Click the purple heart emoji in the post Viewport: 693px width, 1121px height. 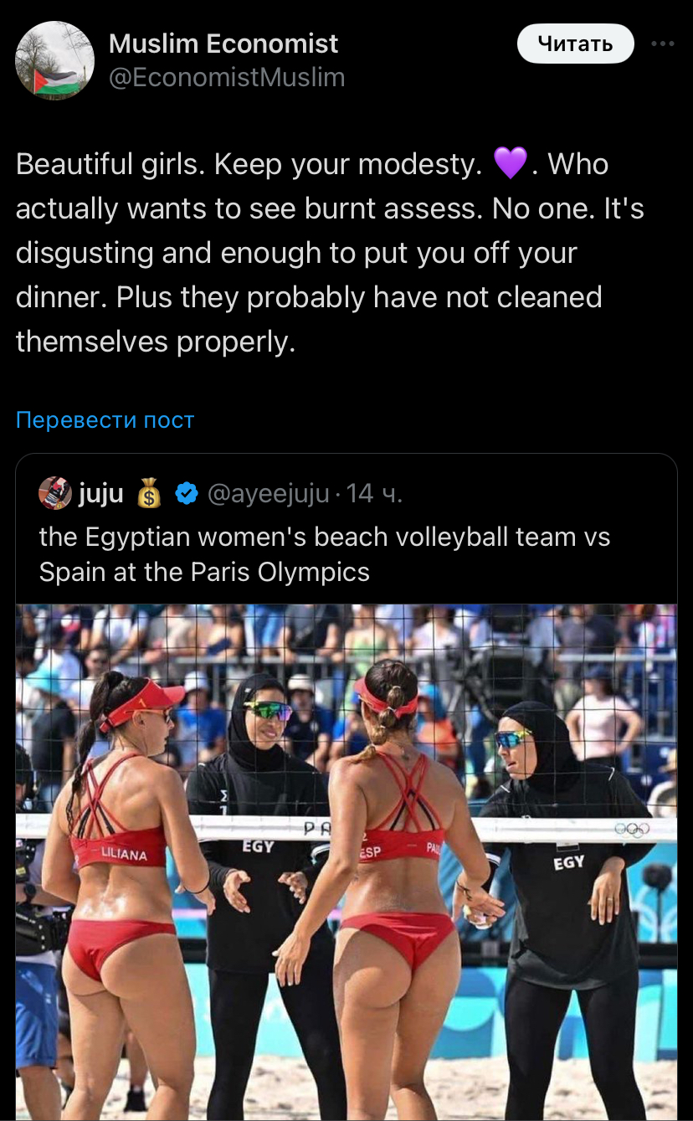pyautogui.click(x=511, y=162)
